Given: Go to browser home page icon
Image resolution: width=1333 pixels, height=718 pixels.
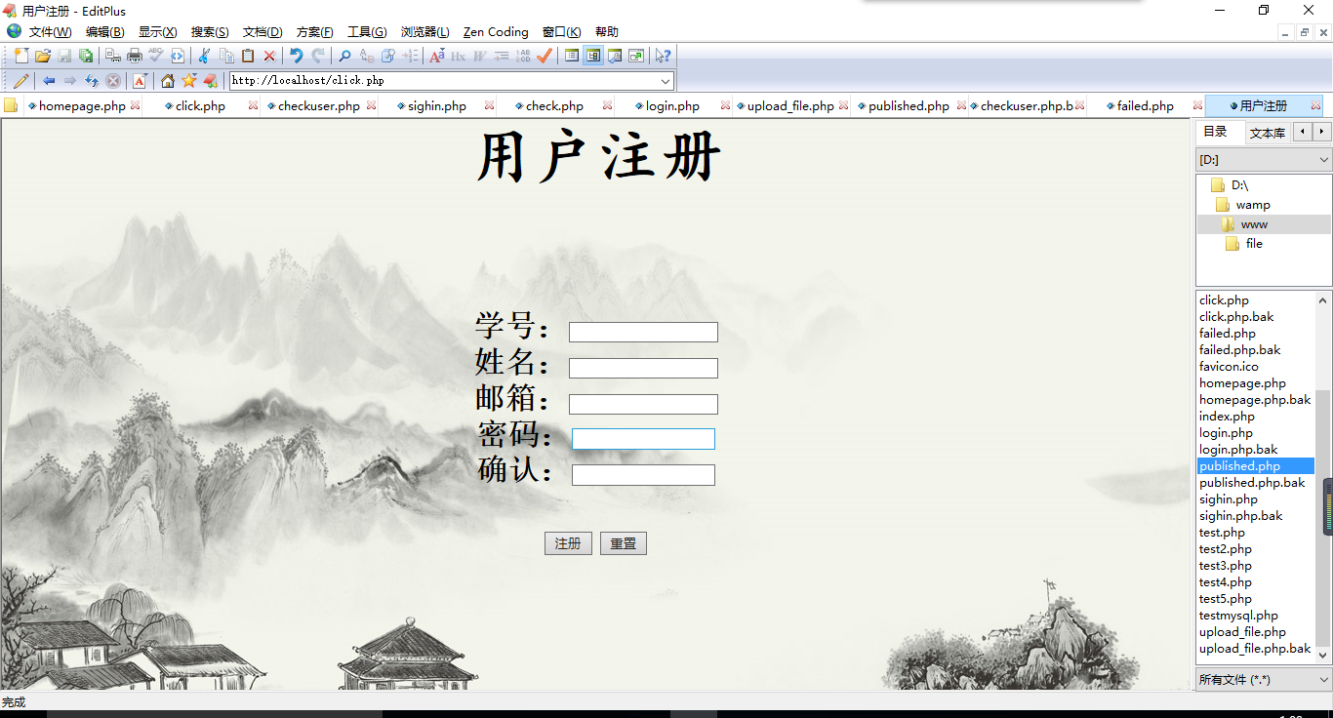Looking at the screenshot, I should point(168,81).
